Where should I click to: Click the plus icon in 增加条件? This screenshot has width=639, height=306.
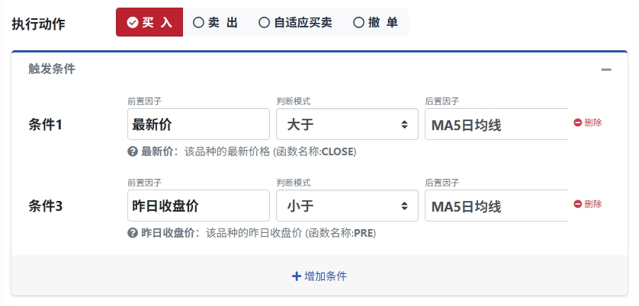pyautogui.click(x=297, y=276)
